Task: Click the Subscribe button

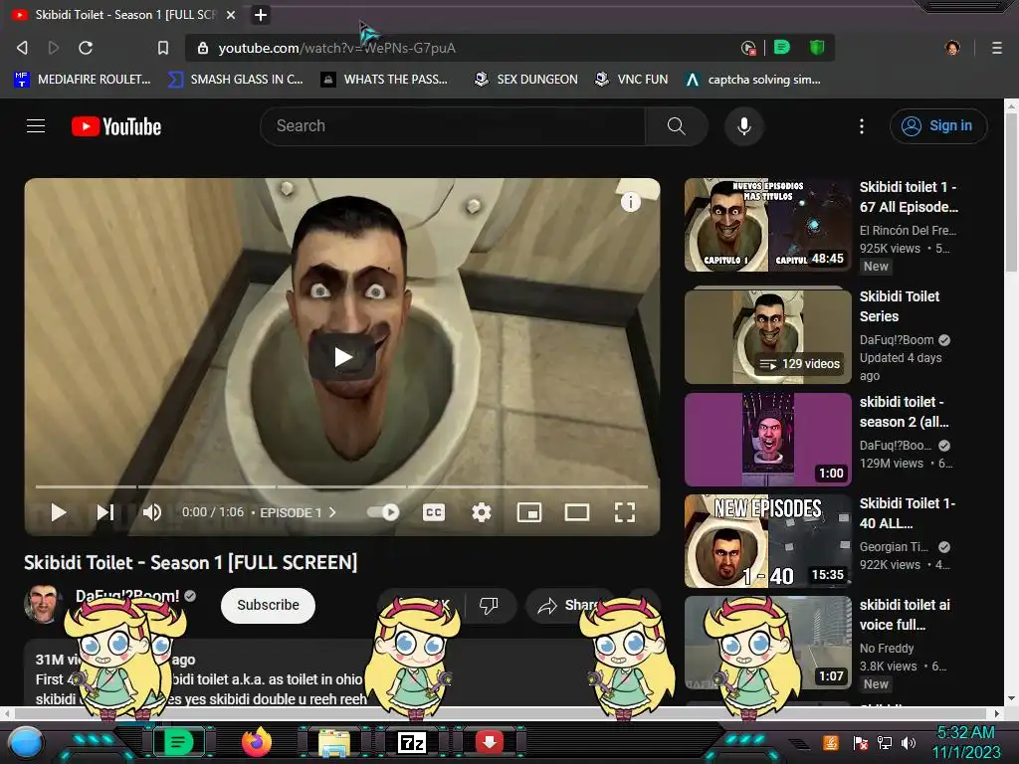Action: (268, 605)
